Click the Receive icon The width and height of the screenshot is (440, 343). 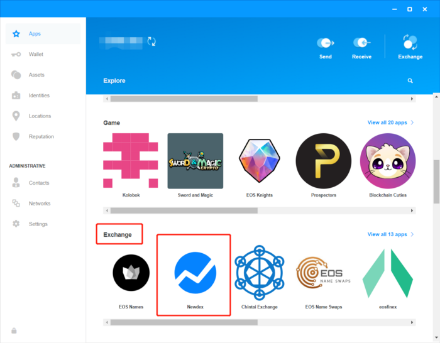click(x=361, y=43)
